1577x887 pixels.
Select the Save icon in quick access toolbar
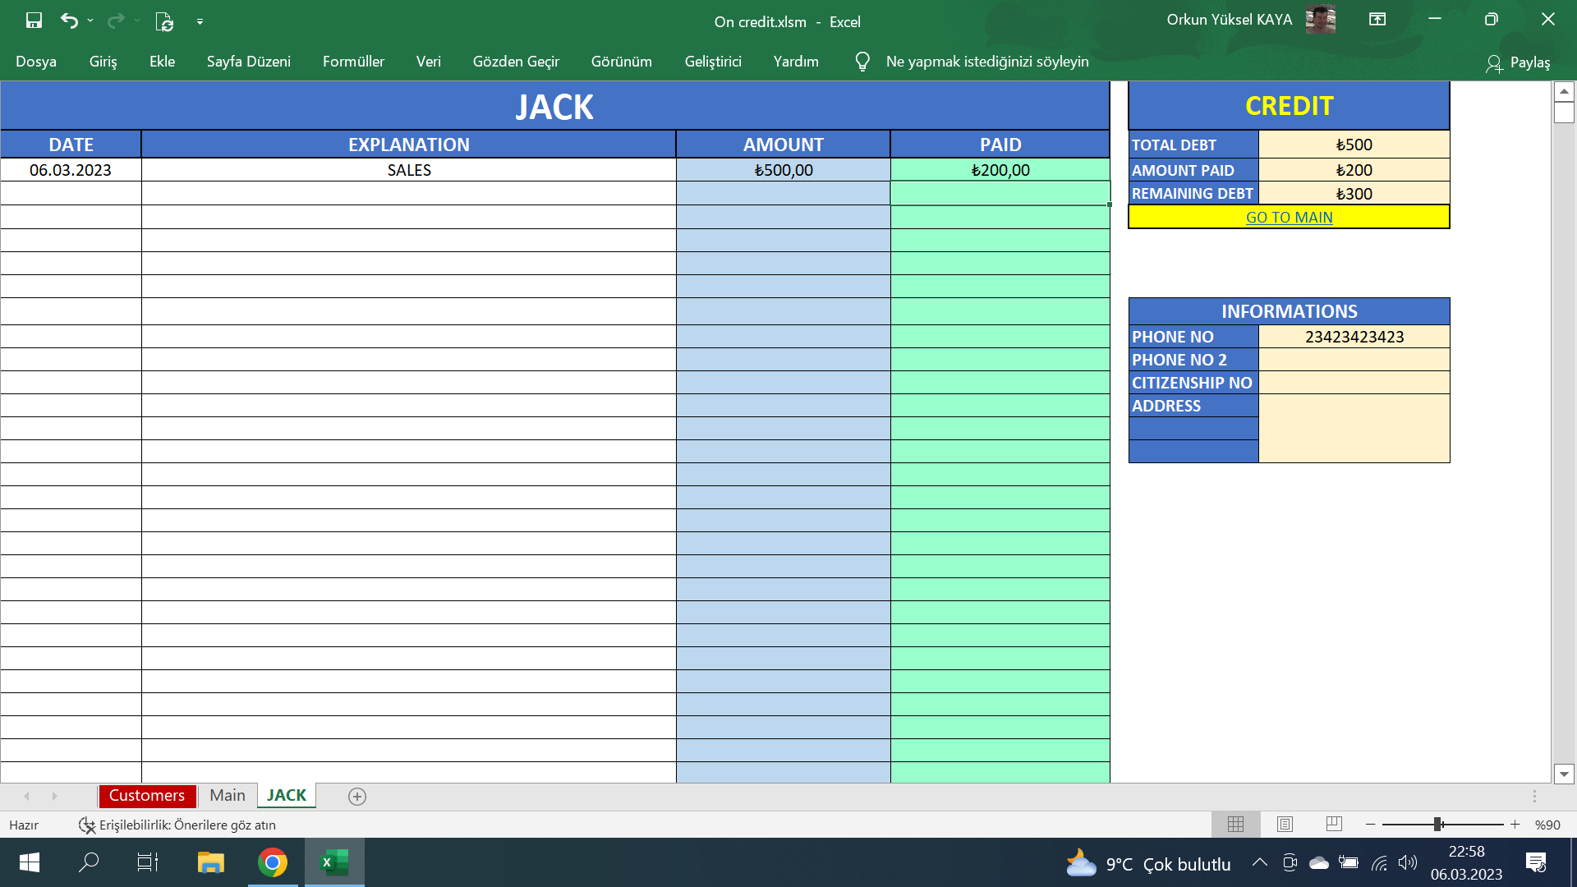point(33,21)
